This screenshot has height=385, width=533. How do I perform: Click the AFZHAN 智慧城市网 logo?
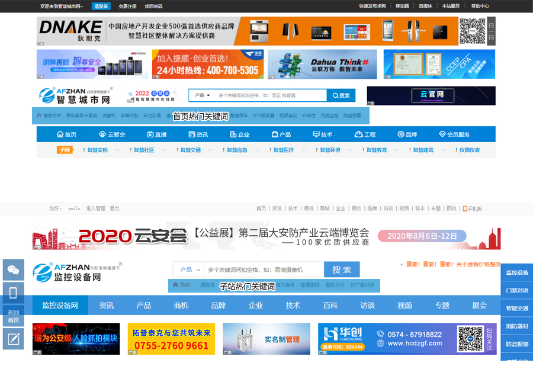75,95
